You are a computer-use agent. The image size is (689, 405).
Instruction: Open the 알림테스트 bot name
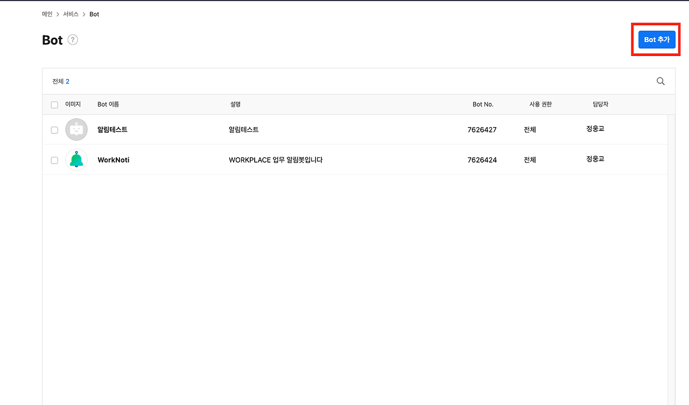[x=113, y=130]
